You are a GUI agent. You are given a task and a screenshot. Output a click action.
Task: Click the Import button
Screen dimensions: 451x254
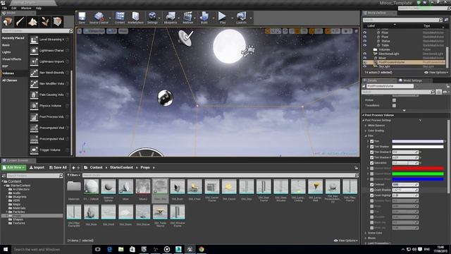pos(37,167)
